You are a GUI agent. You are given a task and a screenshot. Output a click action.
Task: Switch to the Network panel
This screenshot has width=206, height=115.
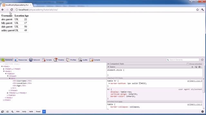pyautogui.click(x=34, y=60)
